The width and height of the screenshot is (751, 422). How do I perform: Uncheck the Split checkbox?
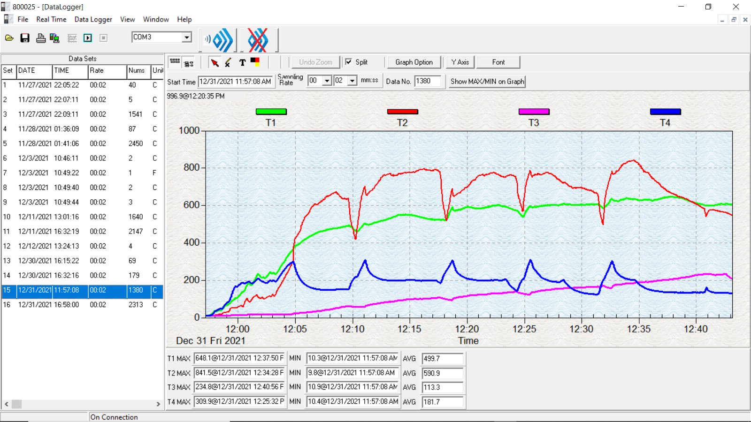(349, 62)
